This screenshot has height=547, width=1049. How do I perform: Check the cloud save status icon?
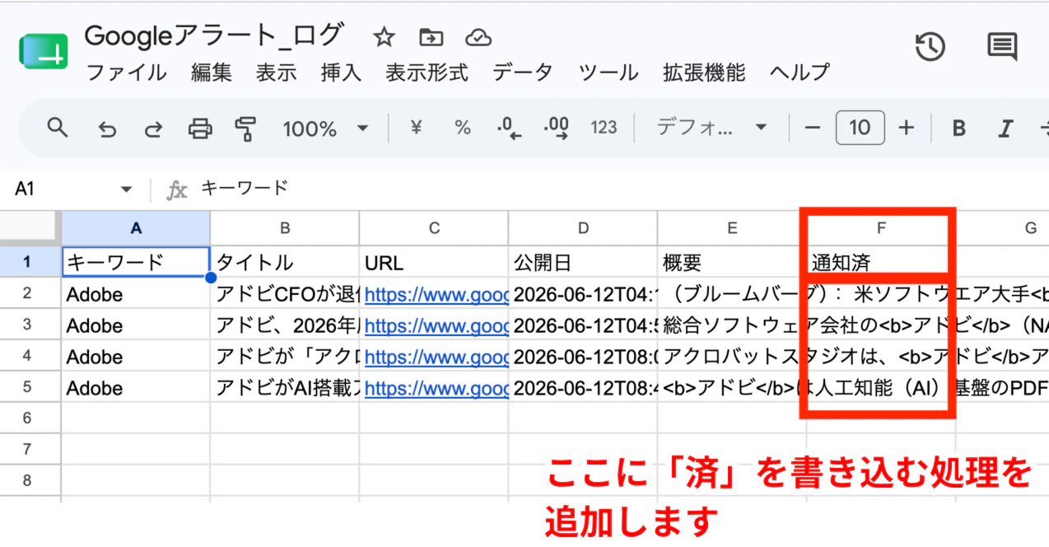coord(478,37)
